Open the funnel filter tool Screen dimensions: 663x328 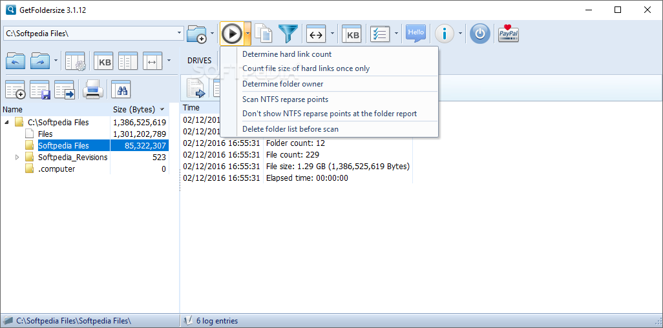pyautogui.click(x=288, y=34)
